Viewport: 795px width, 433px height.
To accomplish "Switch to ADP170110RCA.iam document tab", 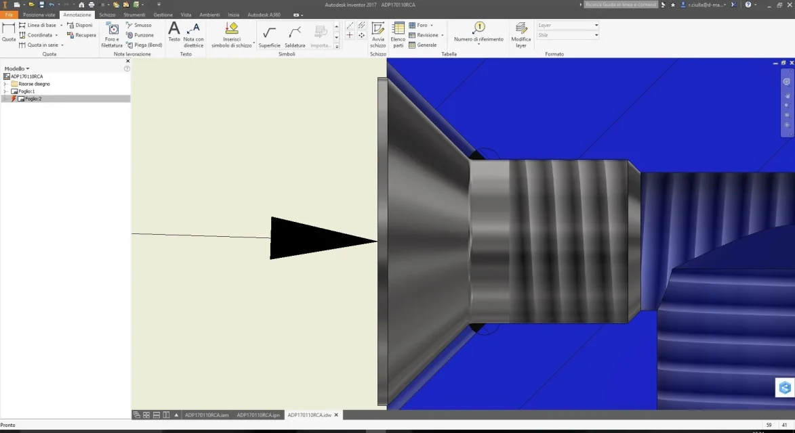I will coord(207,415).
